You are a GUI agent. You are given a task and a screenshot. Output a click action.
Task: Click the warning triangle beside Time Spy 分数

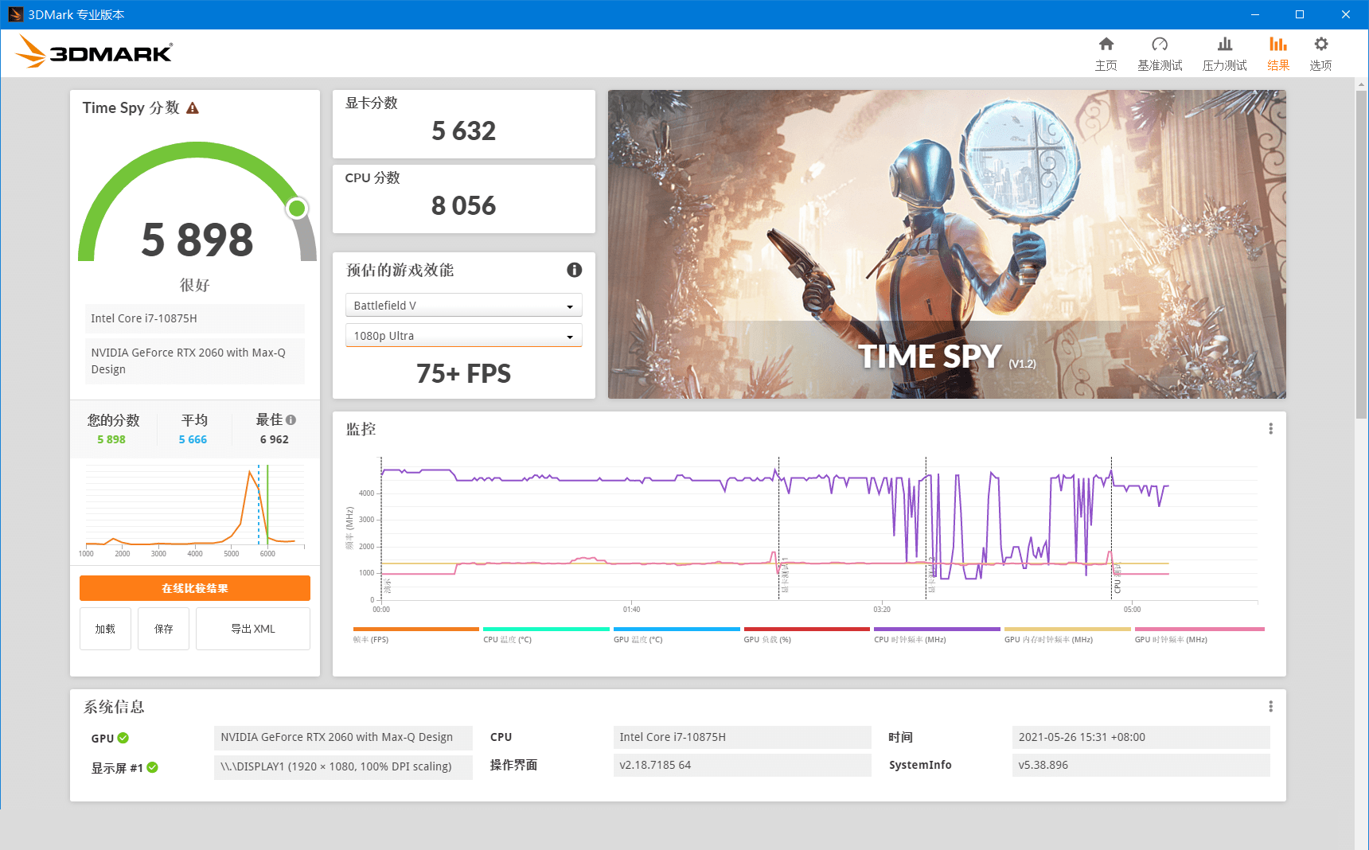[193, 107]
